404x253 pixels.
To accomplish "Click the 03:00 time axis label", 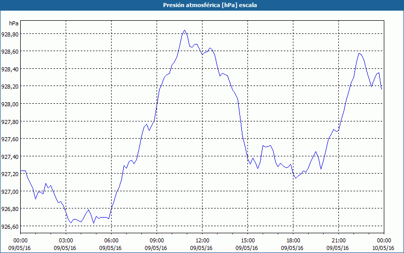I will click(66, 241).
